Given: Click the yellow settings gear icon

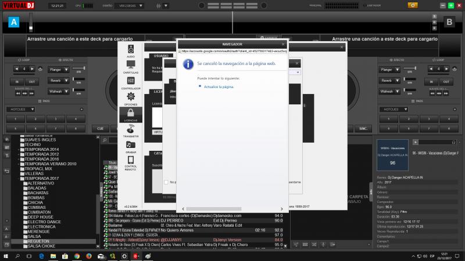Looking at the screenshot, I should 413,5.
